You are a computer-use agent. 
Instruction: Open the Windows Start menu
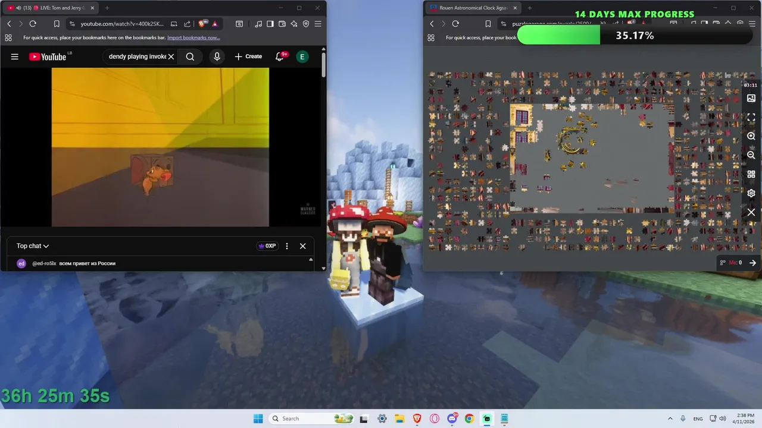[x=258, y=418]
